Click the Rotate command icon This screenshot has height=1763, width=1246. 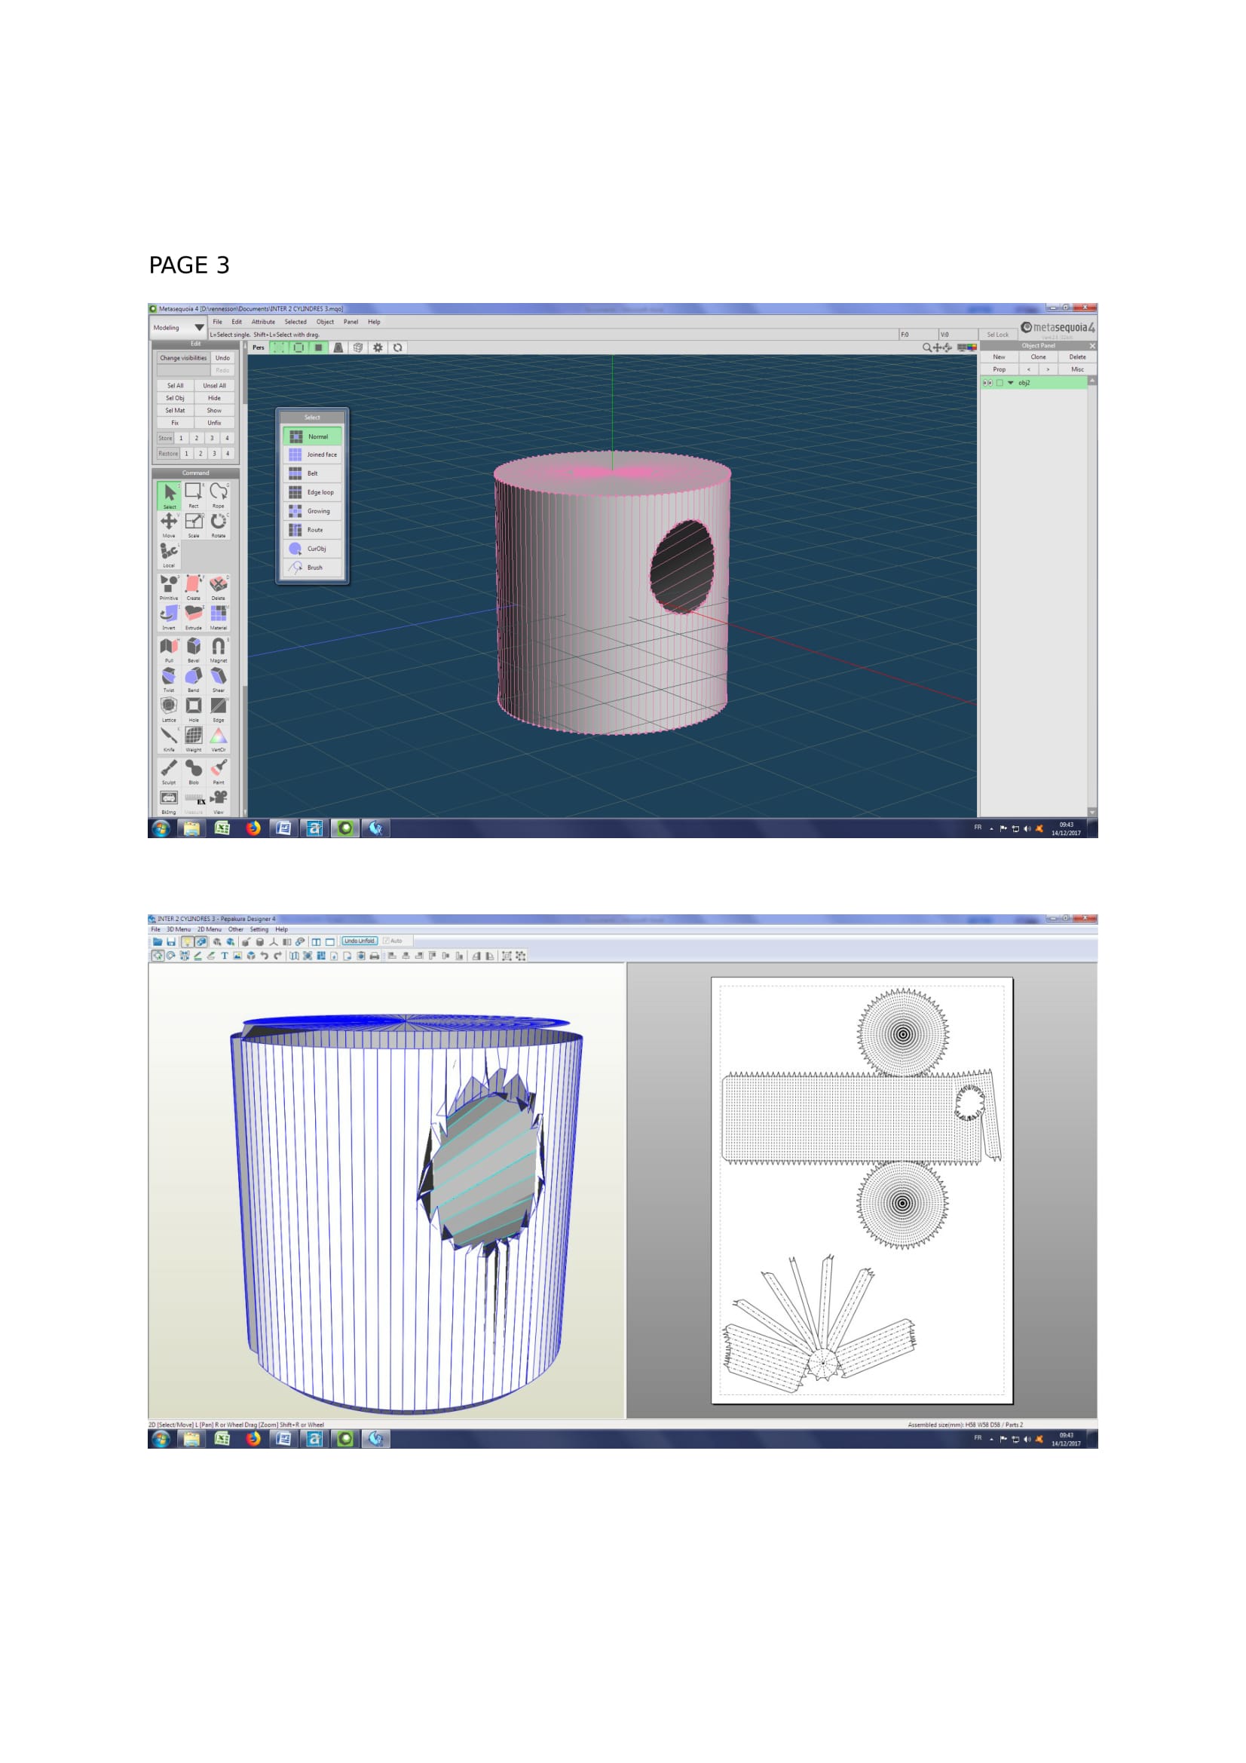point(219,522)
